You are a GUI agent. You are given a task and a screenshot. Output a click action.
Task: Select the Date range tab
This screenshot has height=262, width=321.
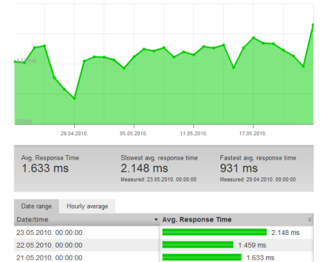click(36, 206)
